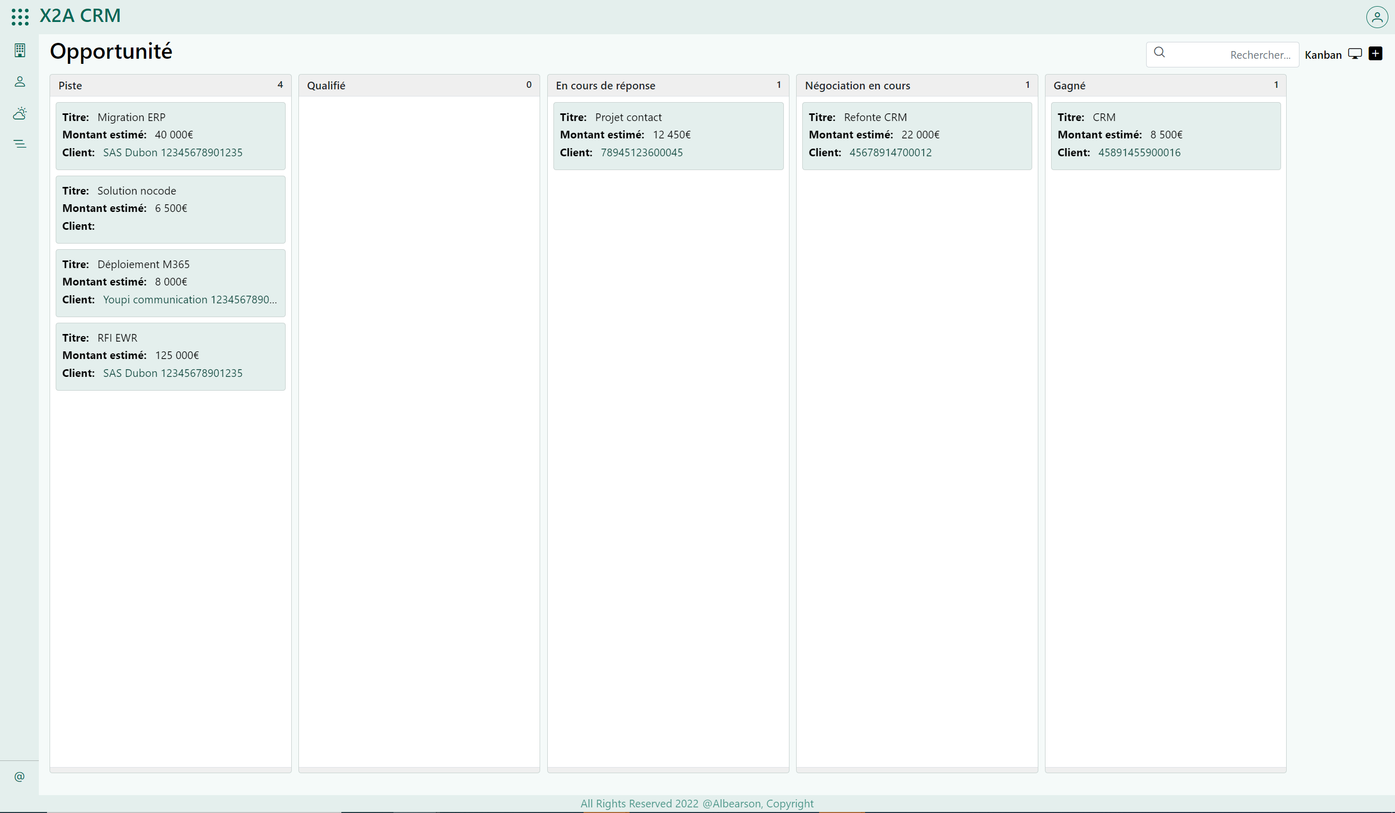Click the Gagné column header
This screenshot has height=813, width=1395.
[1069, 86]
